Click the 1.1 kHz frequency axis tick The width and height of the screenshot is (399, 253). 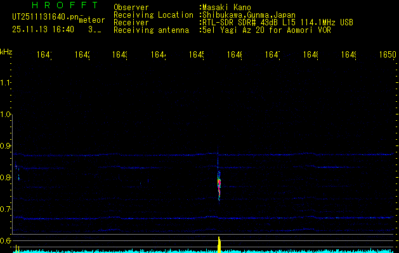(x=6, y=83)
